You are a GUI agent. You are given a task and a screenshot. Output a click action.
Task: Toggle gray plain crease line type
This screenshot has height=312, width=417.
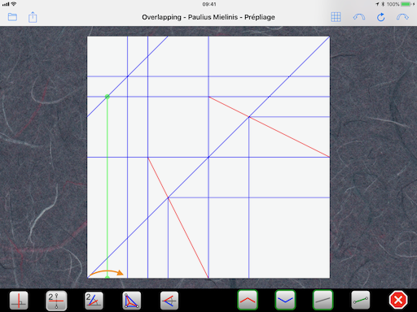coord(323,300)
